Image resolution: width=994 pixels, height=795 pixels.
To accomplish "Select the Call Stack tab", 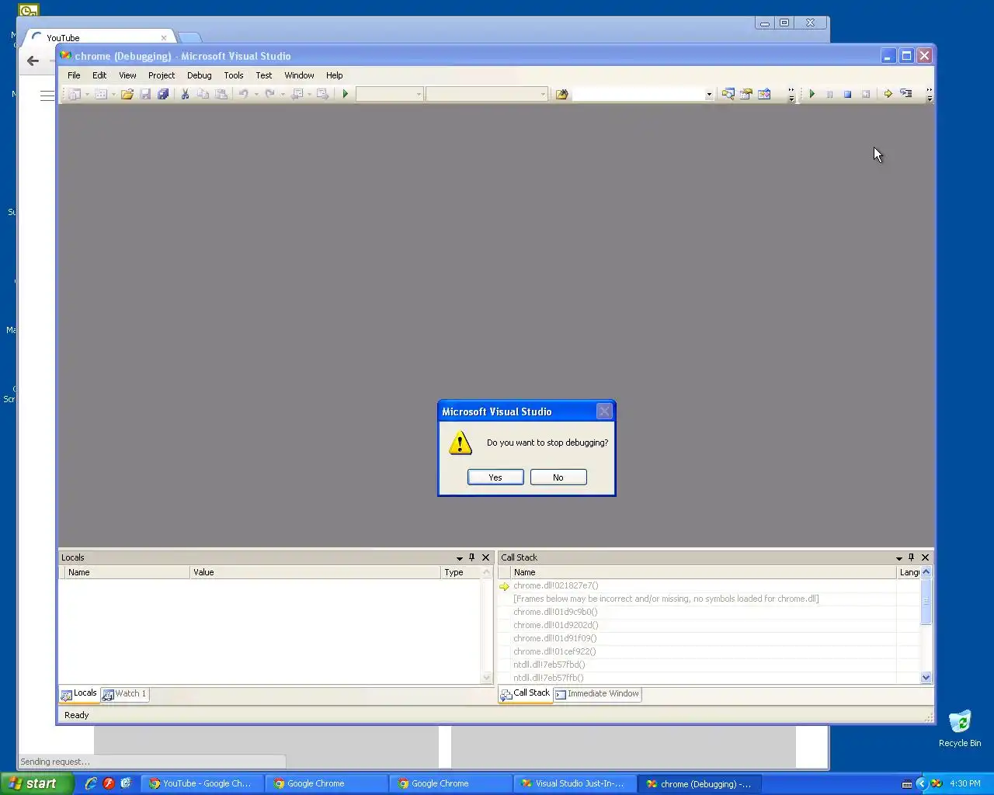I will (x=526, y=693).
